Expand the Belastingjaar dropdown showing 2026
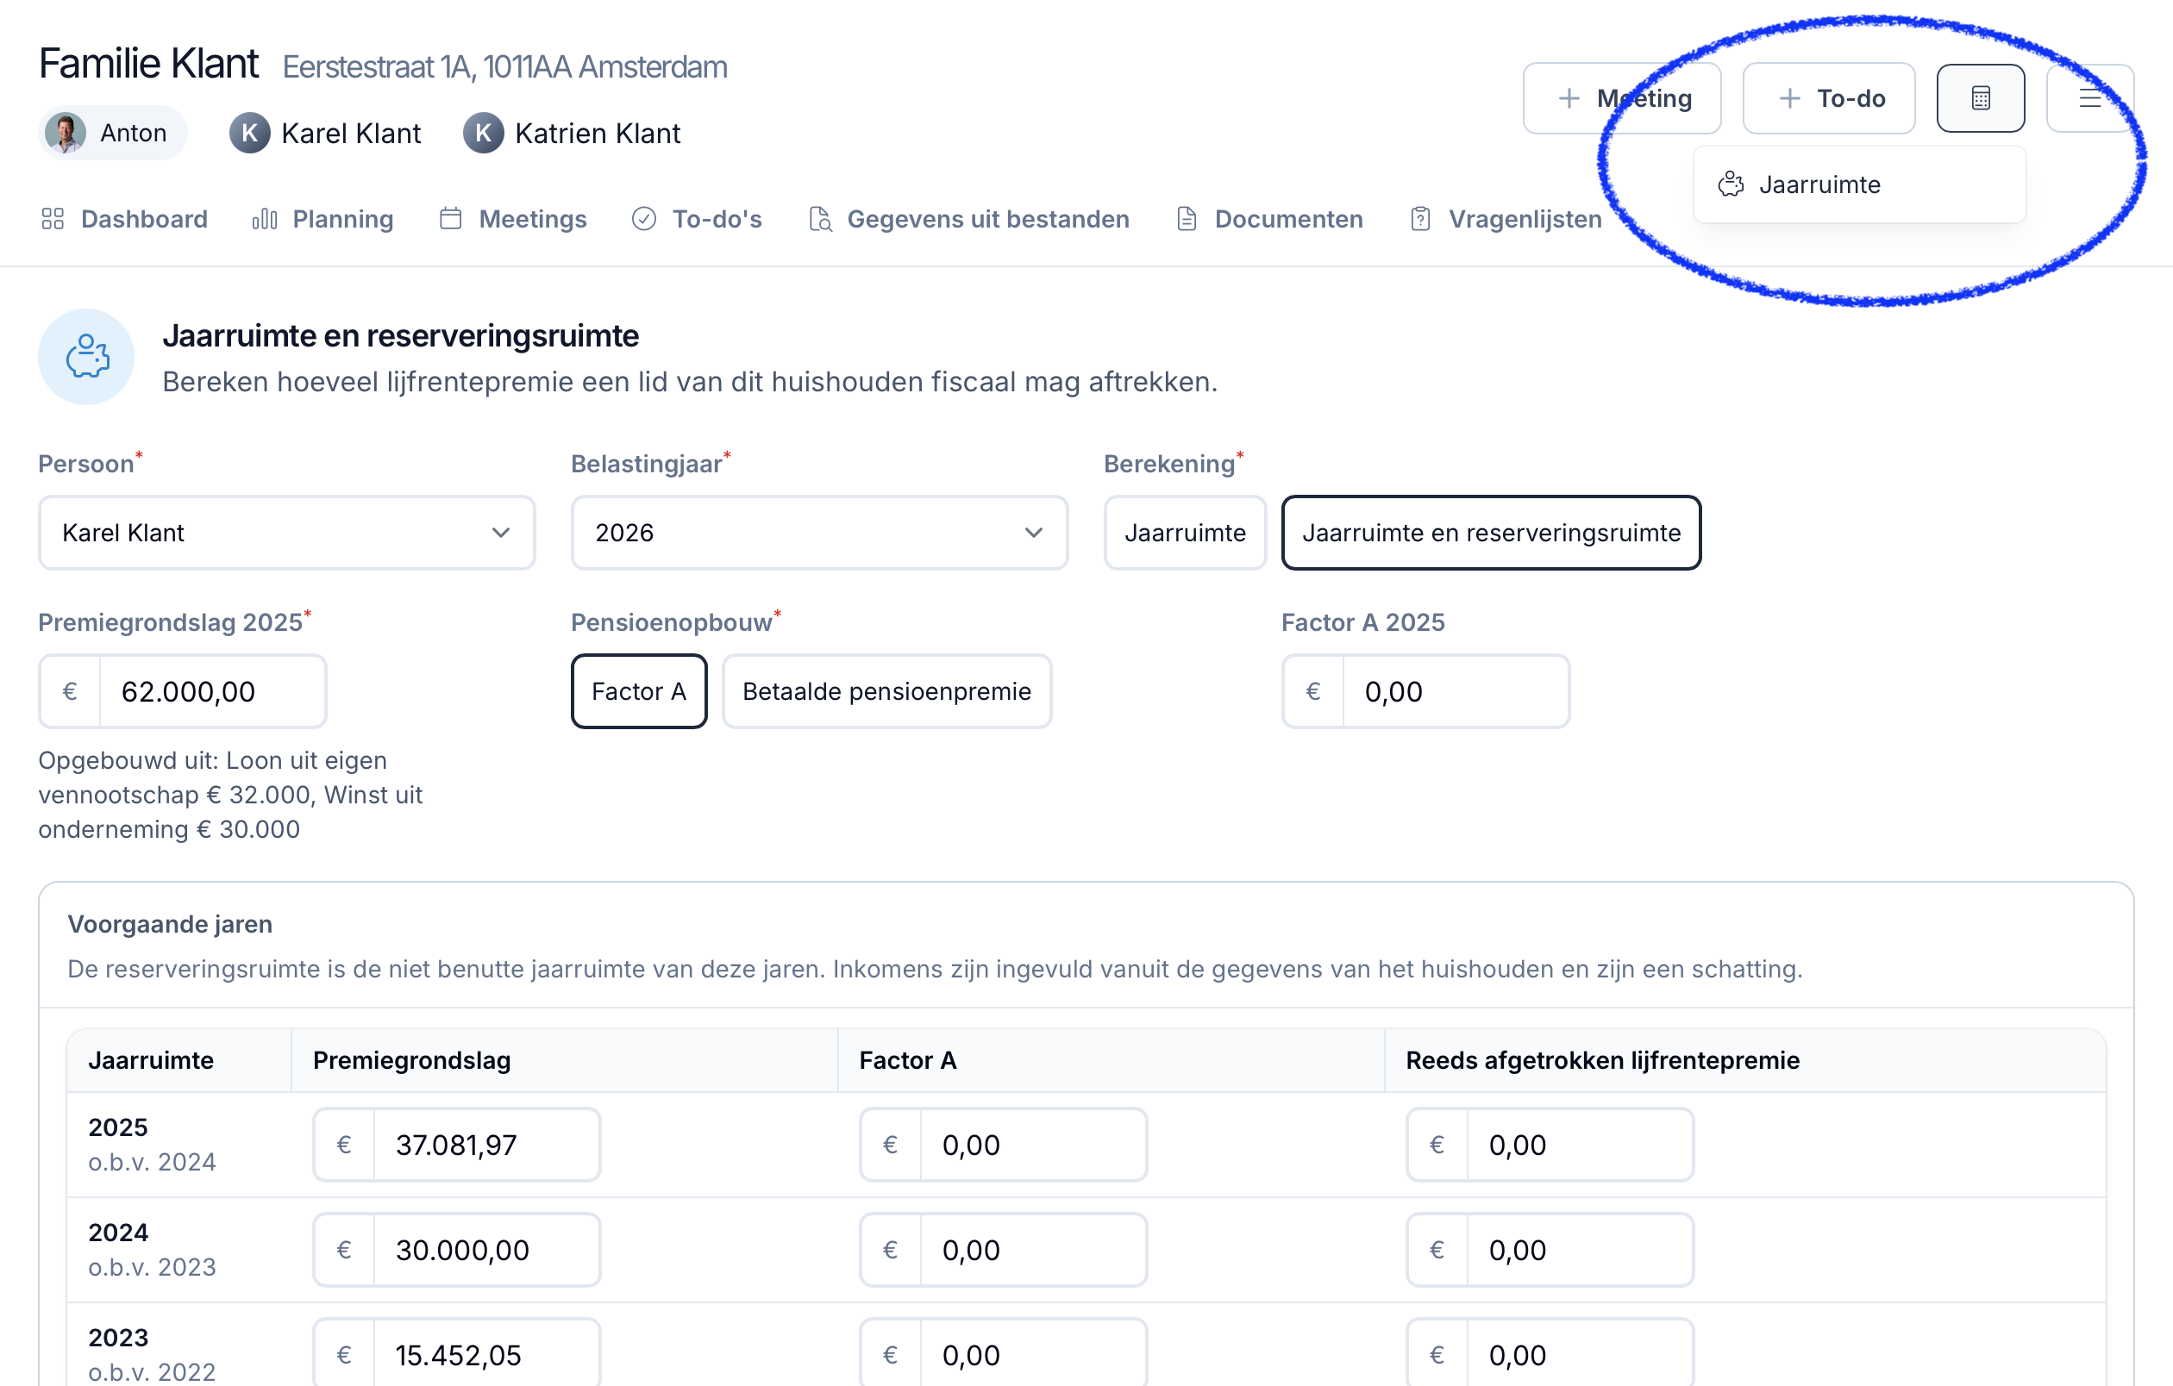Viewport: 2173px width, 1386px height. click(x=819, y=533)
